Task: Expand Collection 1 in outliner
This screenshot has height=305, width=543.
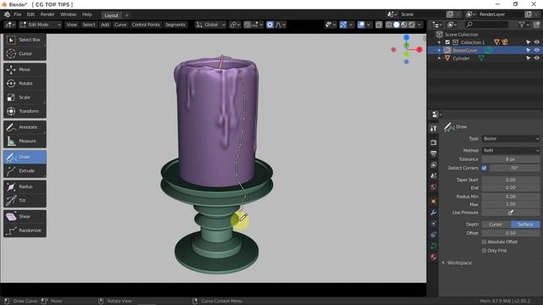Action: 439,42
